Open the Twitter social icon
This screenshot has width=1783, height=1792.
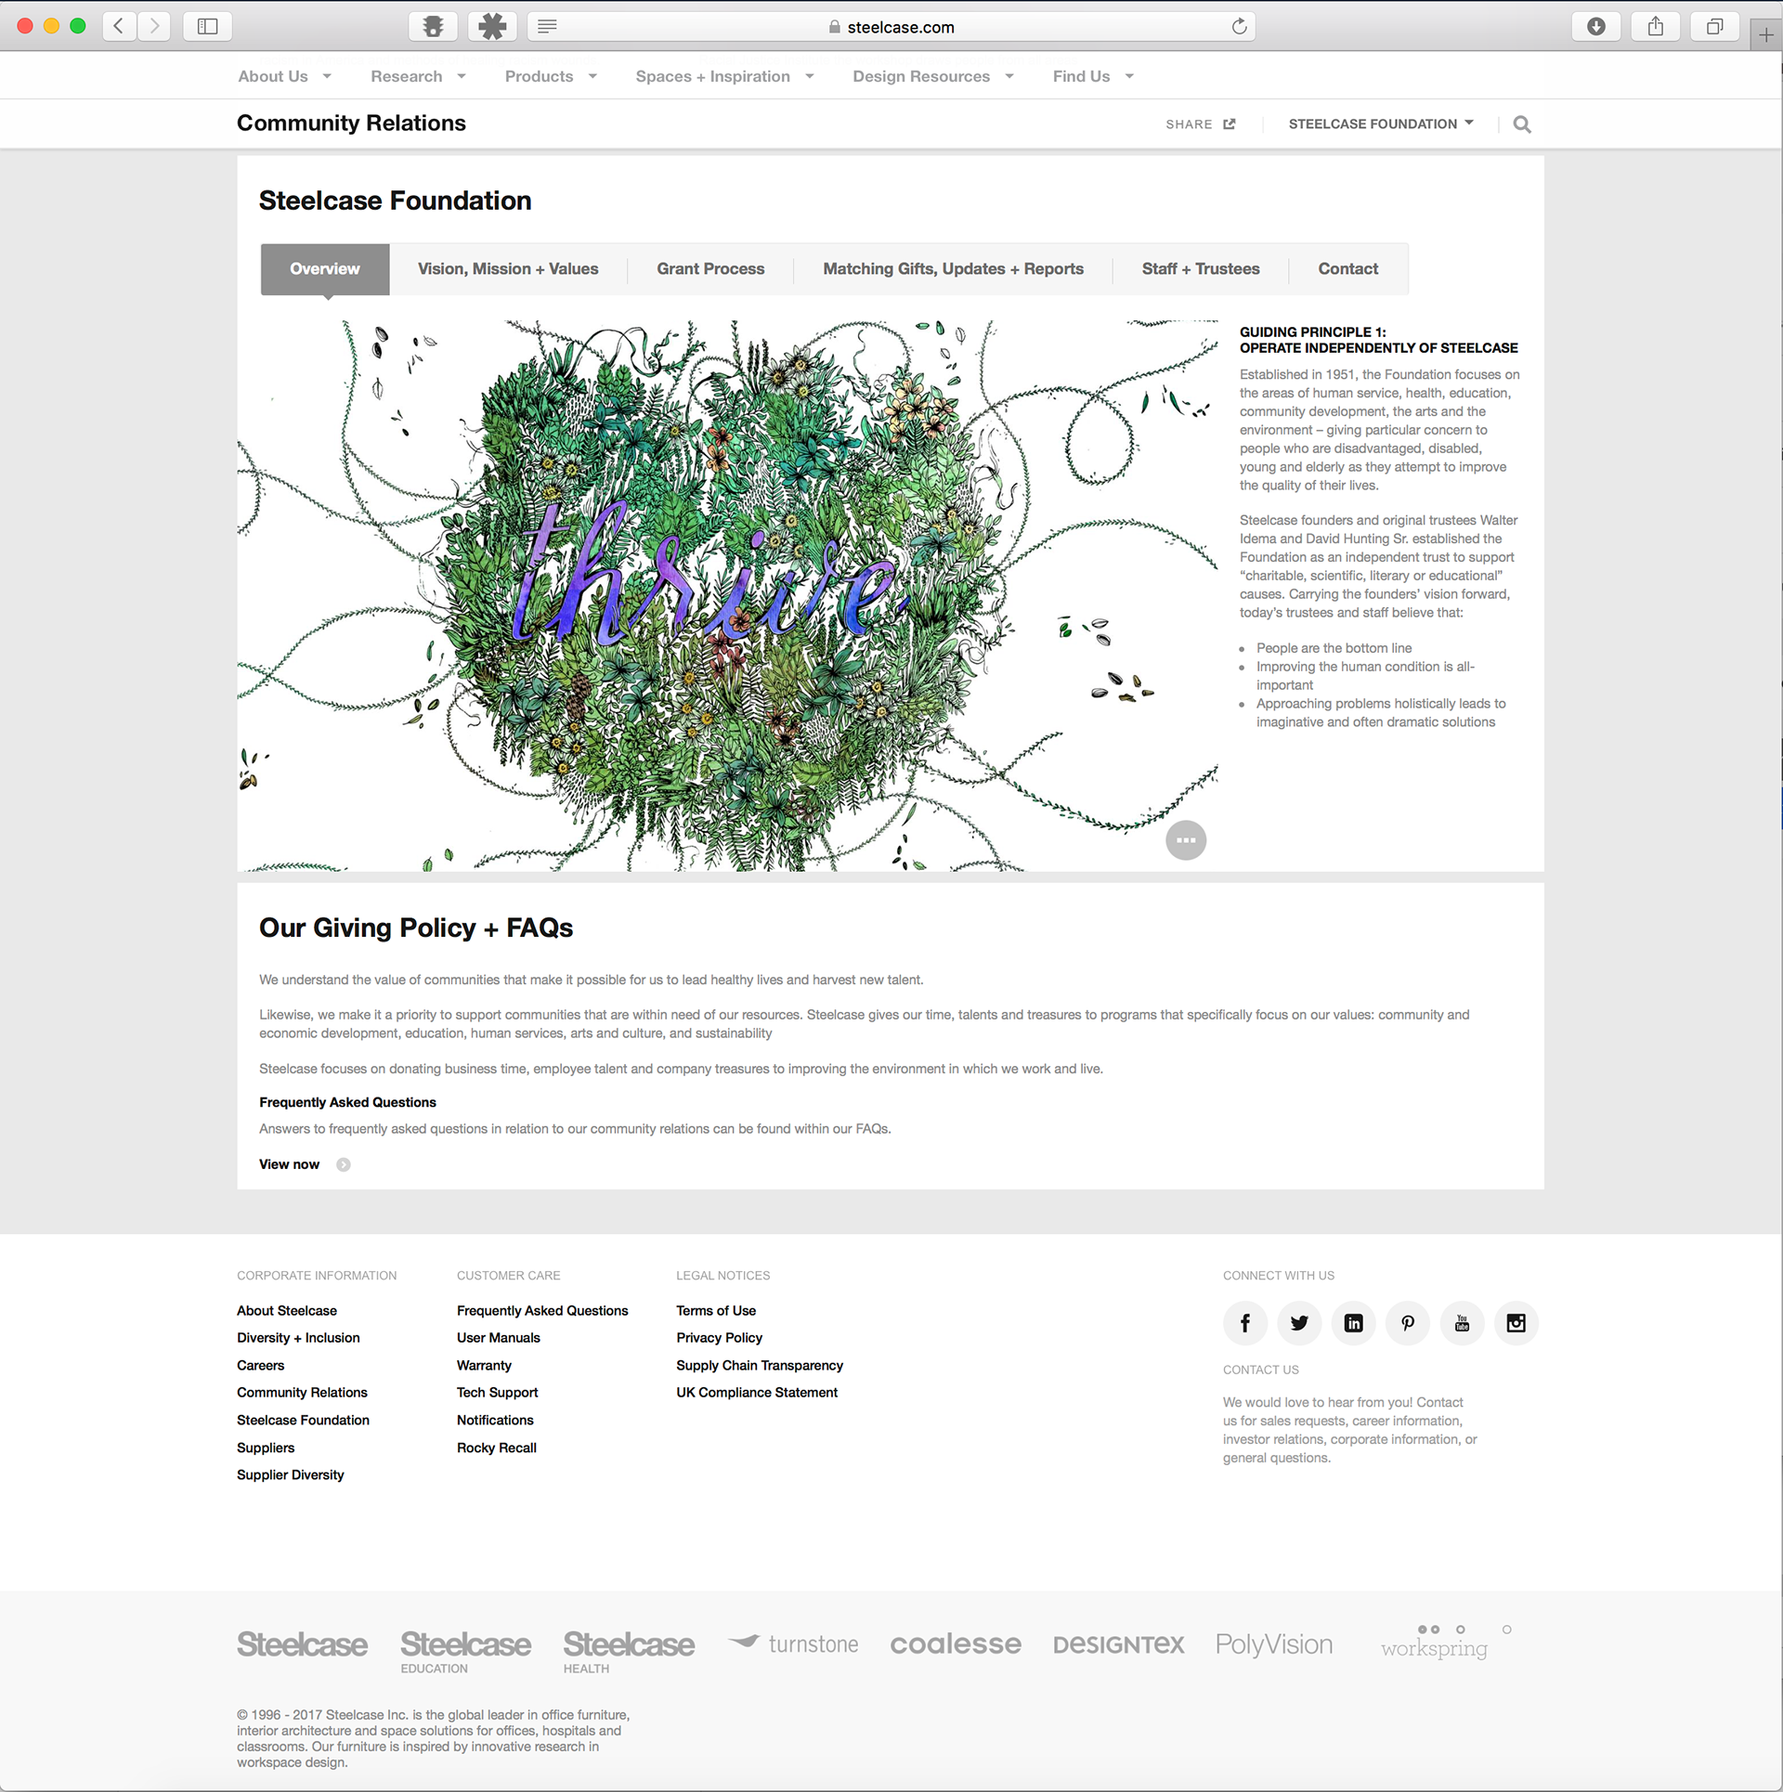(1299, 1323)
